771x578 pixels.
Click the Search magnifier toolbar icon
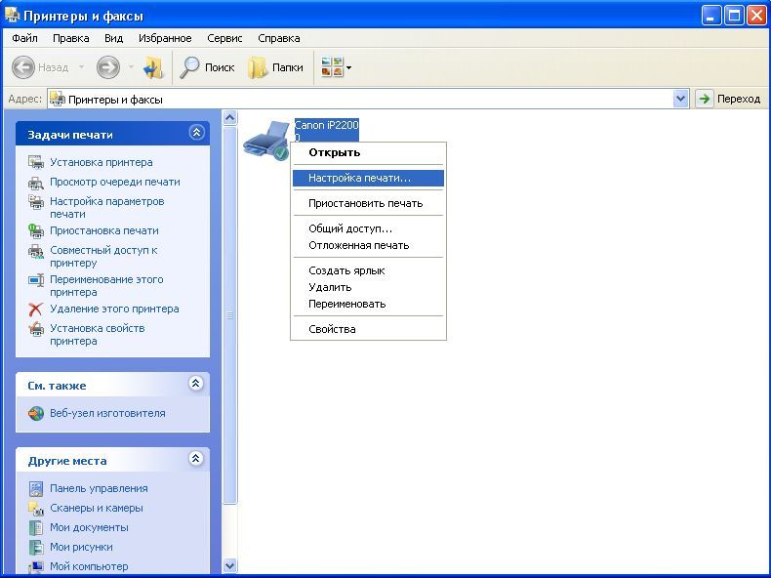tap(190, 67)
